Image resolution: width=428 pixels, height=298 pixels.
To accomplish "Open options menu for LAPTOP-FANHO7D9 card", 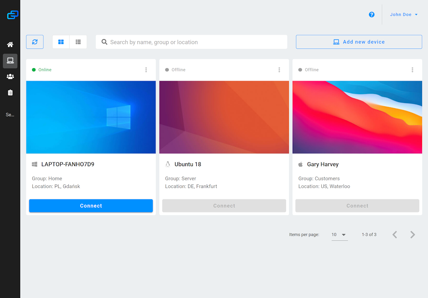I will click(146, 70).
